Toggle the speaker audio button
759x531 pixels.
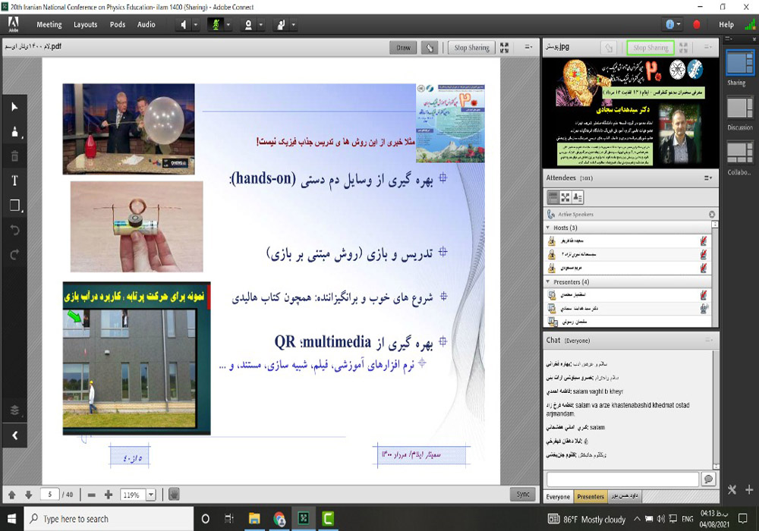(183, 24)
